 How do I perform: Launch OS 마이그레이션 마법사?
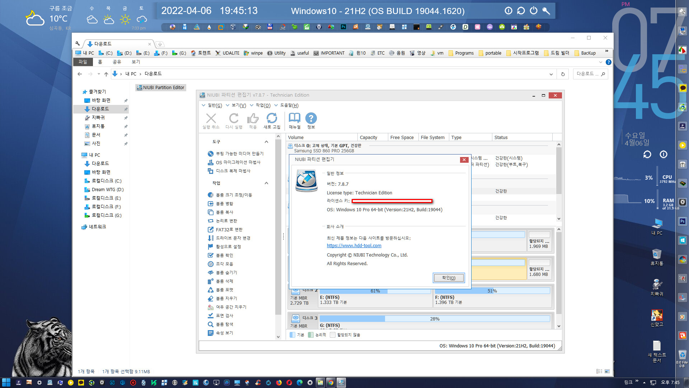[234, 162]
